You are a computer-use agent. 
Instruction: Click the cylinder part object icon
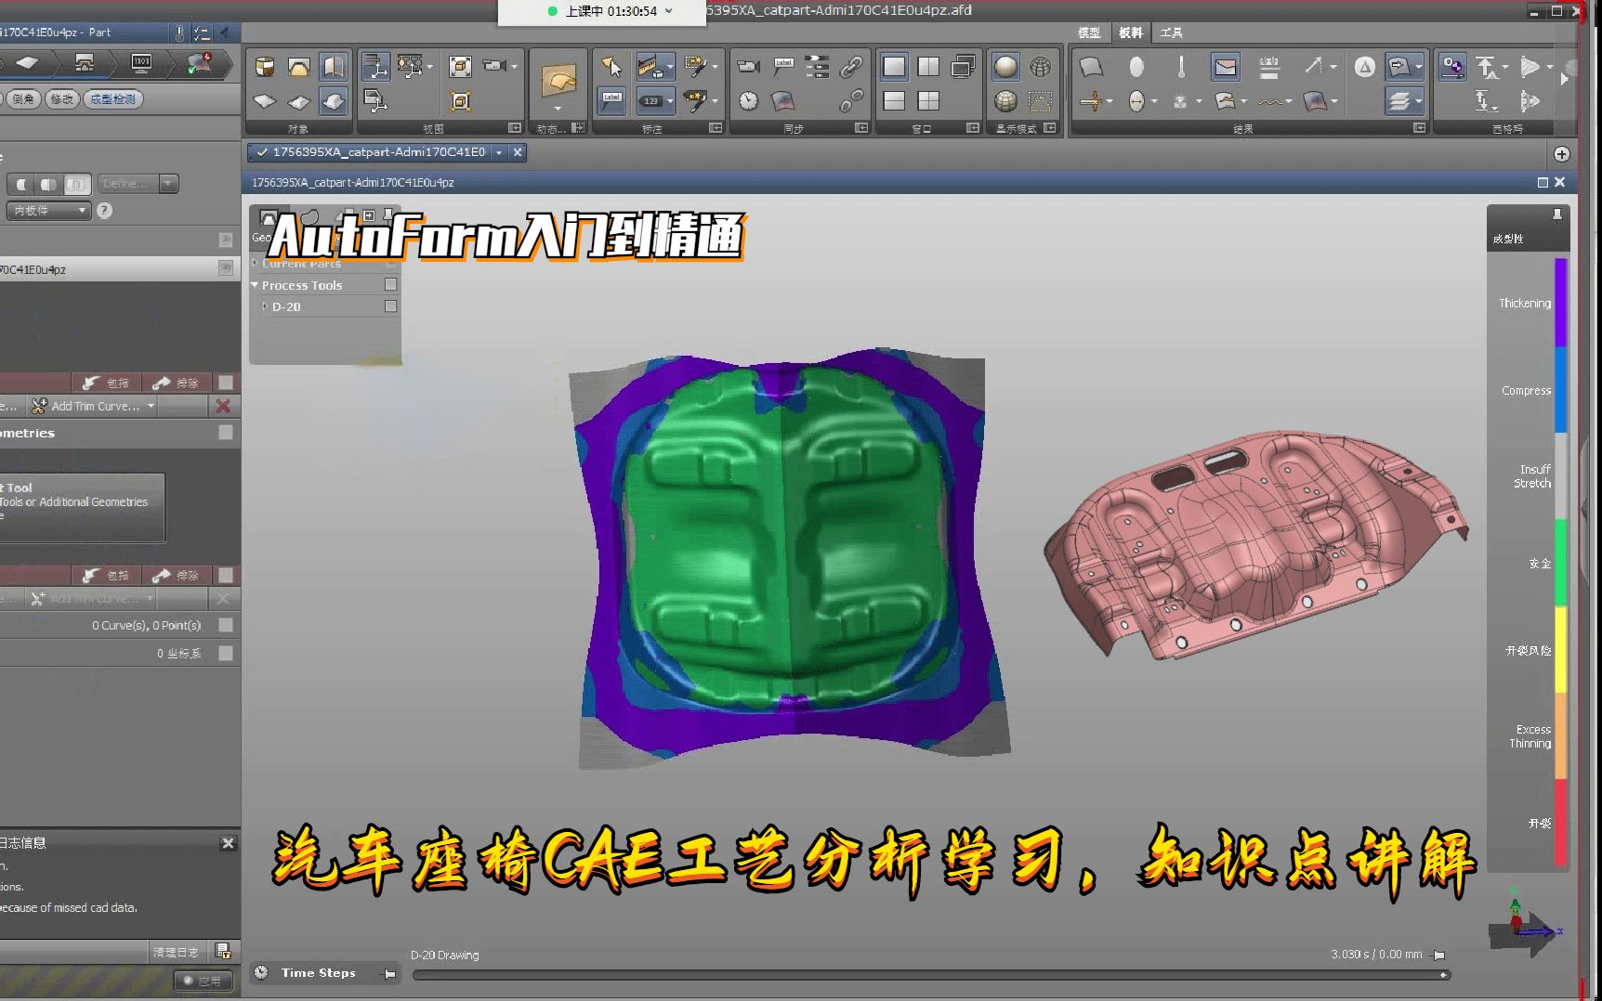265,67
